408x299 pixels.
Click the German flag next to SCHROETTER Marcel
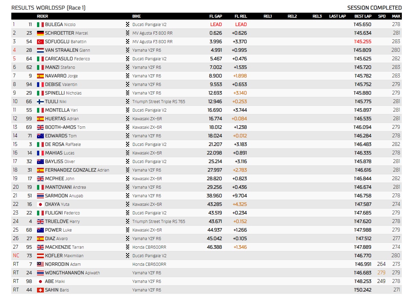pyautogui.click(x=40, y=33)
